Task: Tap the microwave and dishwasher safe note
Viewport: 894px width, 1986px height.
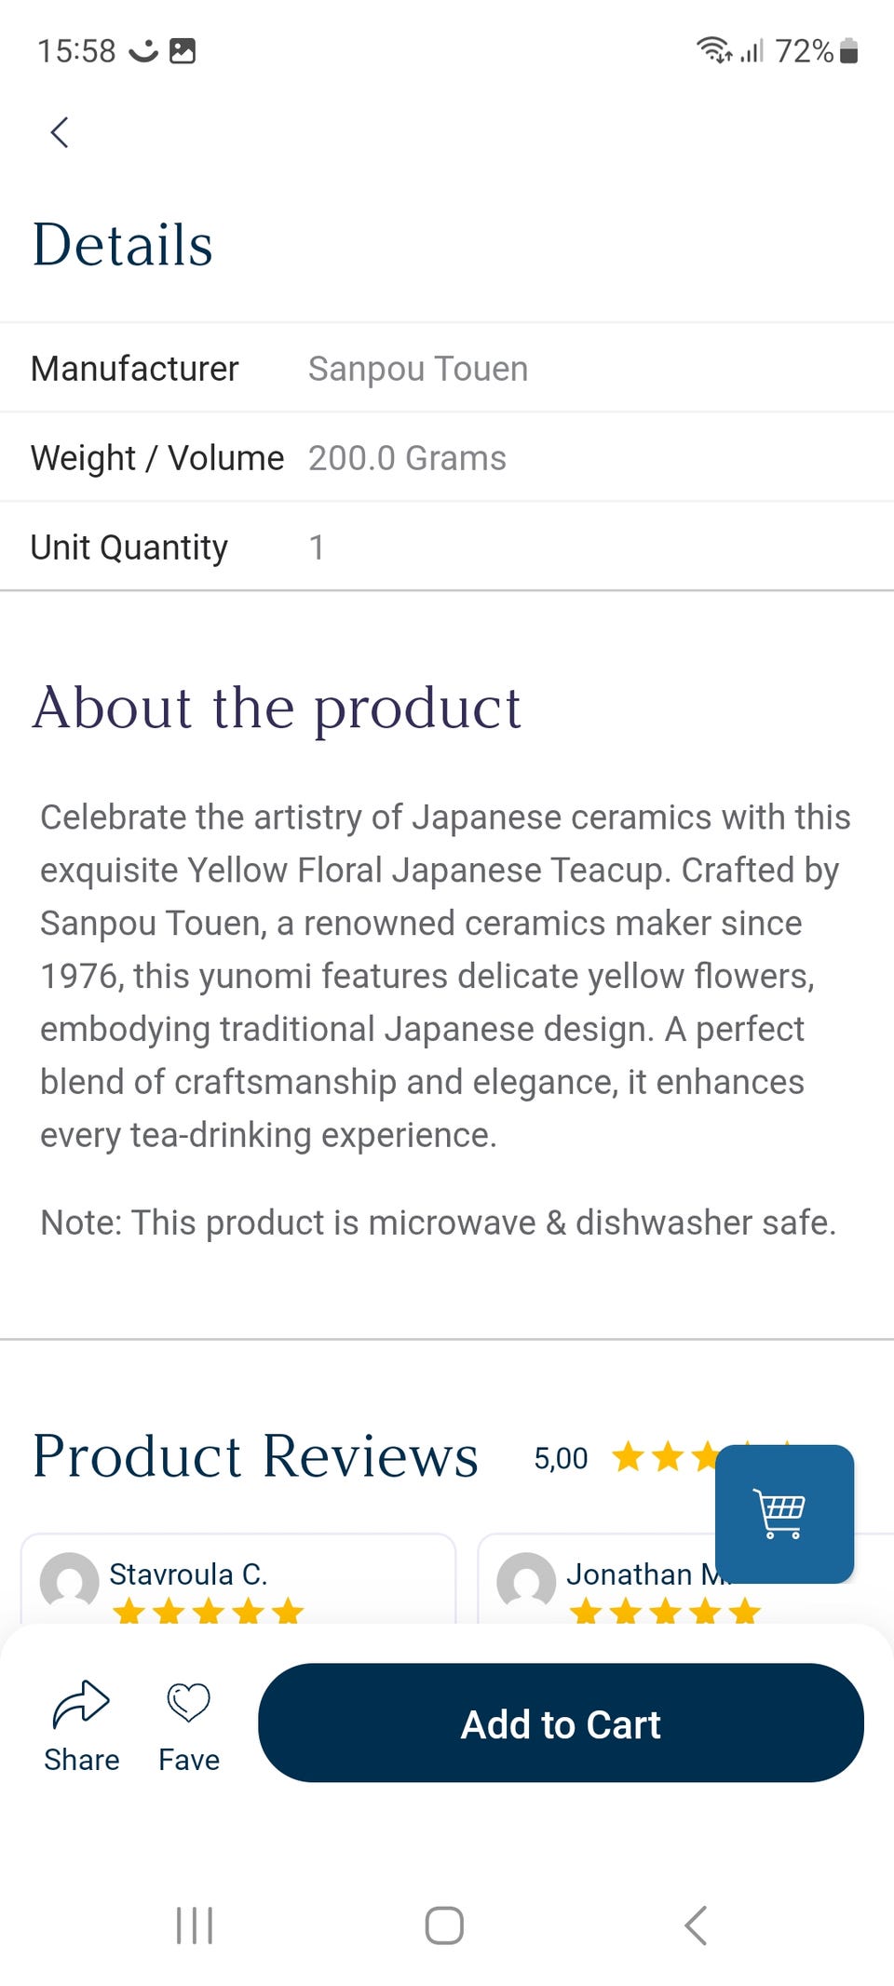Action: tap(438, 1223)
